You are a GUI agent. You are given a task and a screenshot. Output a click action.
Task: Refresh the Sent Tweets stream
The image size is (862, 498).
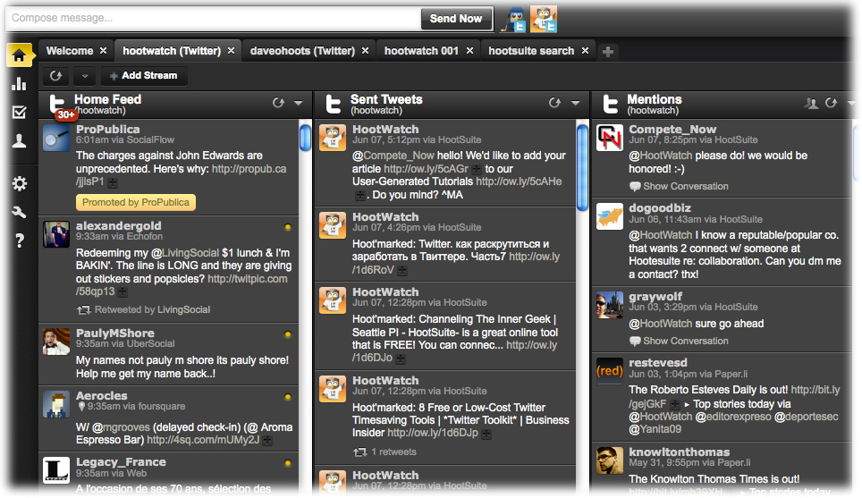point(555,103)
